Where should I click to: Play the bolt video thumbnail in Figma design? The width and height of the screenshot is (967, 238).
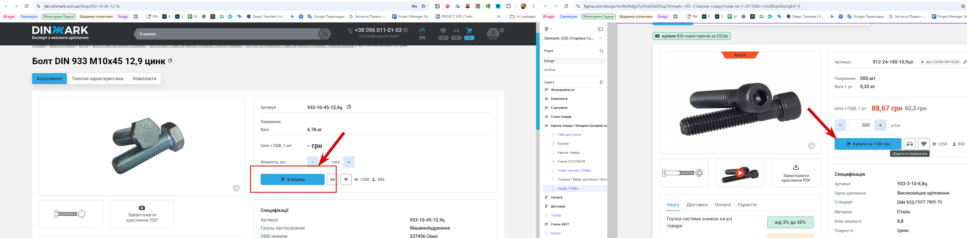pyautogui.click(x=740, y=173)
